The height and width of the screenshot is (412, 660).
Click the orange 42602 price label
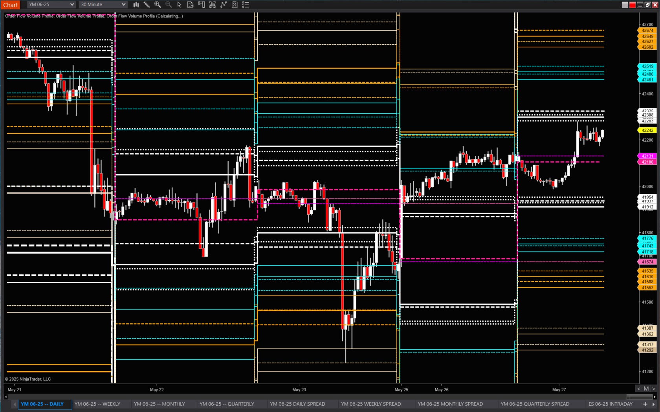coord(647,47)
